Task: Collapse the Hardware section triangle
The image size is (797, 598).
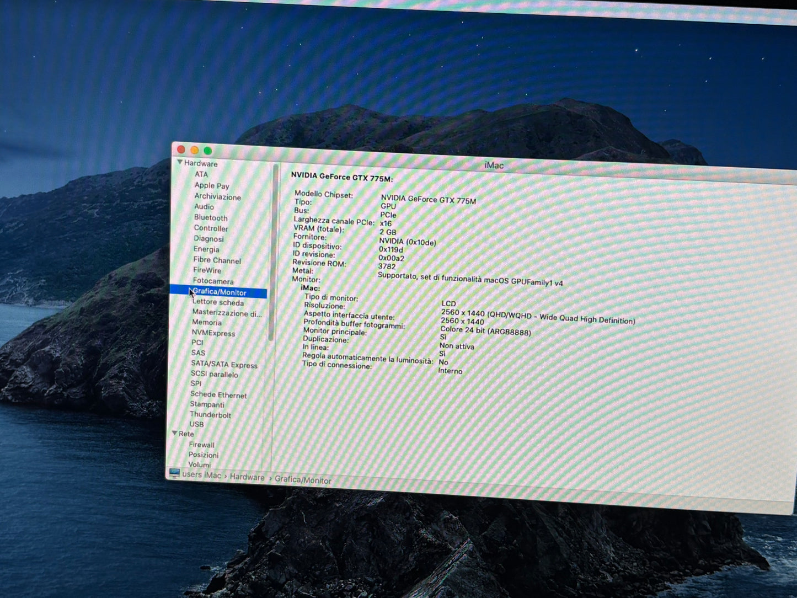Action: click(180, 163)
